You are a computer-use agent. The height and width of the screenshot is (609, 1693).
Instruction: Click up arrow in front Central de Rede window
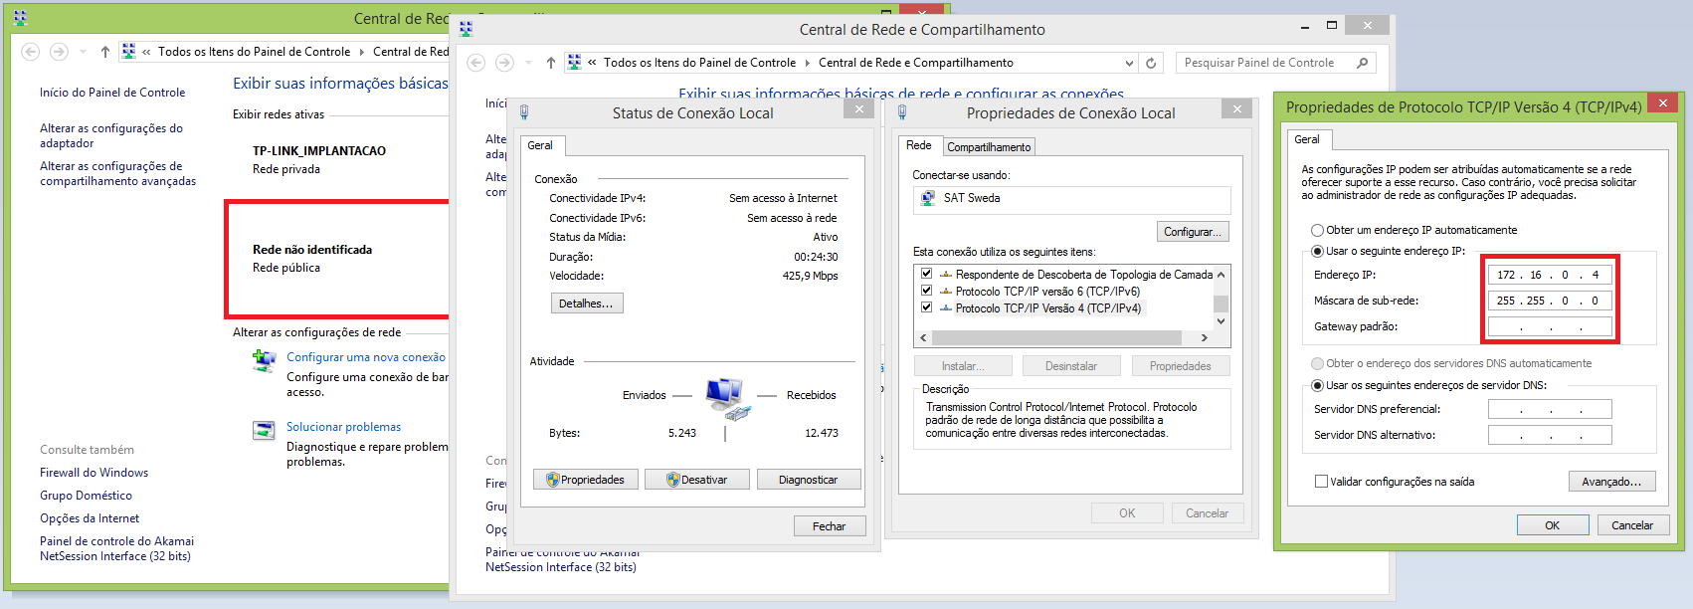tap(551, 63)
